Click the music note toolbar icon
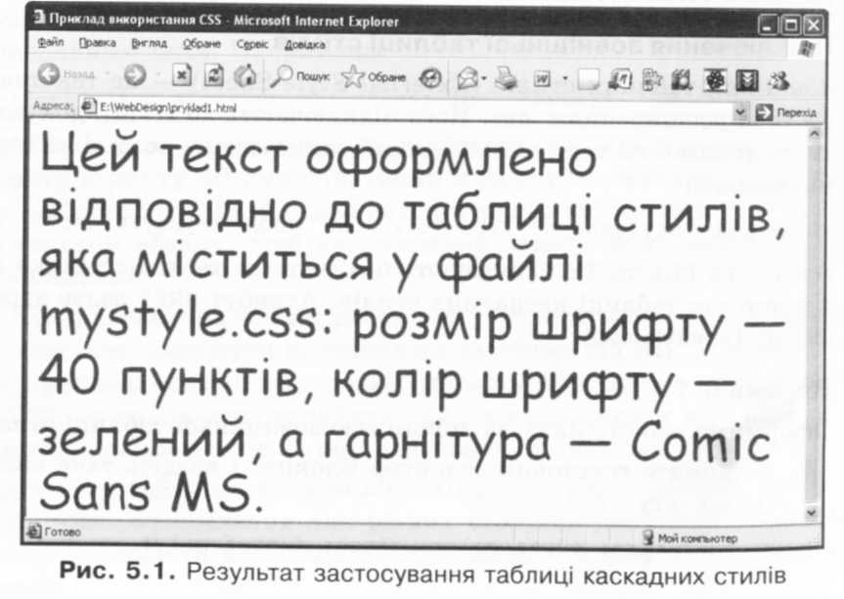This screenshot has height=599, width=844. (619, 81)
